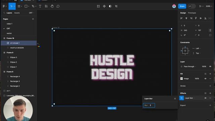This screenshot has width=215, height=121.
Task: Click the Create component icon
Action: pyautogui.click(x=104, y=6)
